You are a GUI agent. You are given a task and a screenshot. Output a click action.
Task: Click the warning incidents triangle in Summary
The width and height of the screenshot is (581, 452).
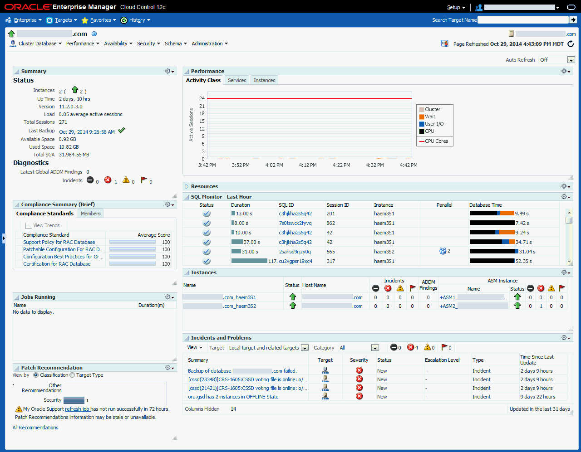126,180
